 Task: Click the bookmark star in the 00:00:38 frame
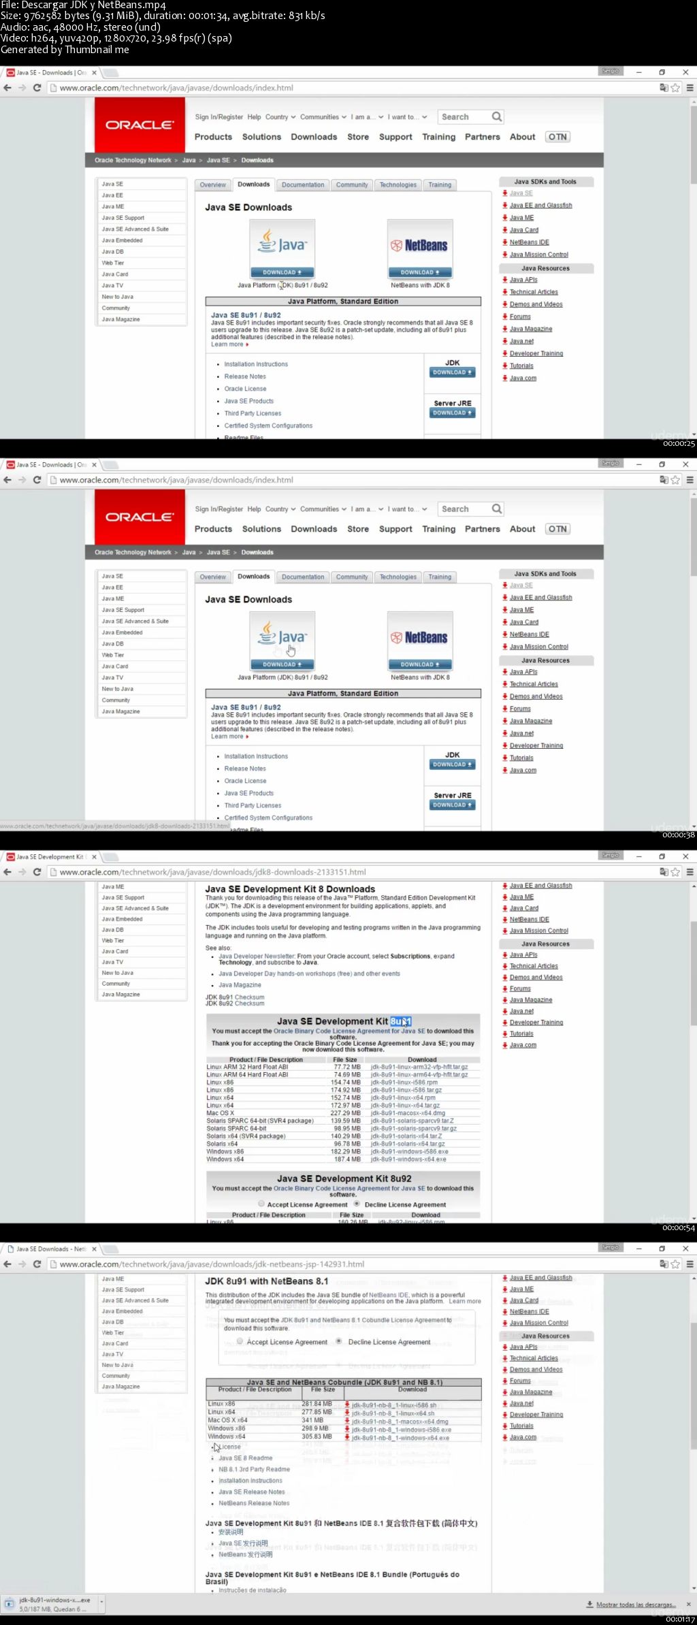tap(675, 480)
